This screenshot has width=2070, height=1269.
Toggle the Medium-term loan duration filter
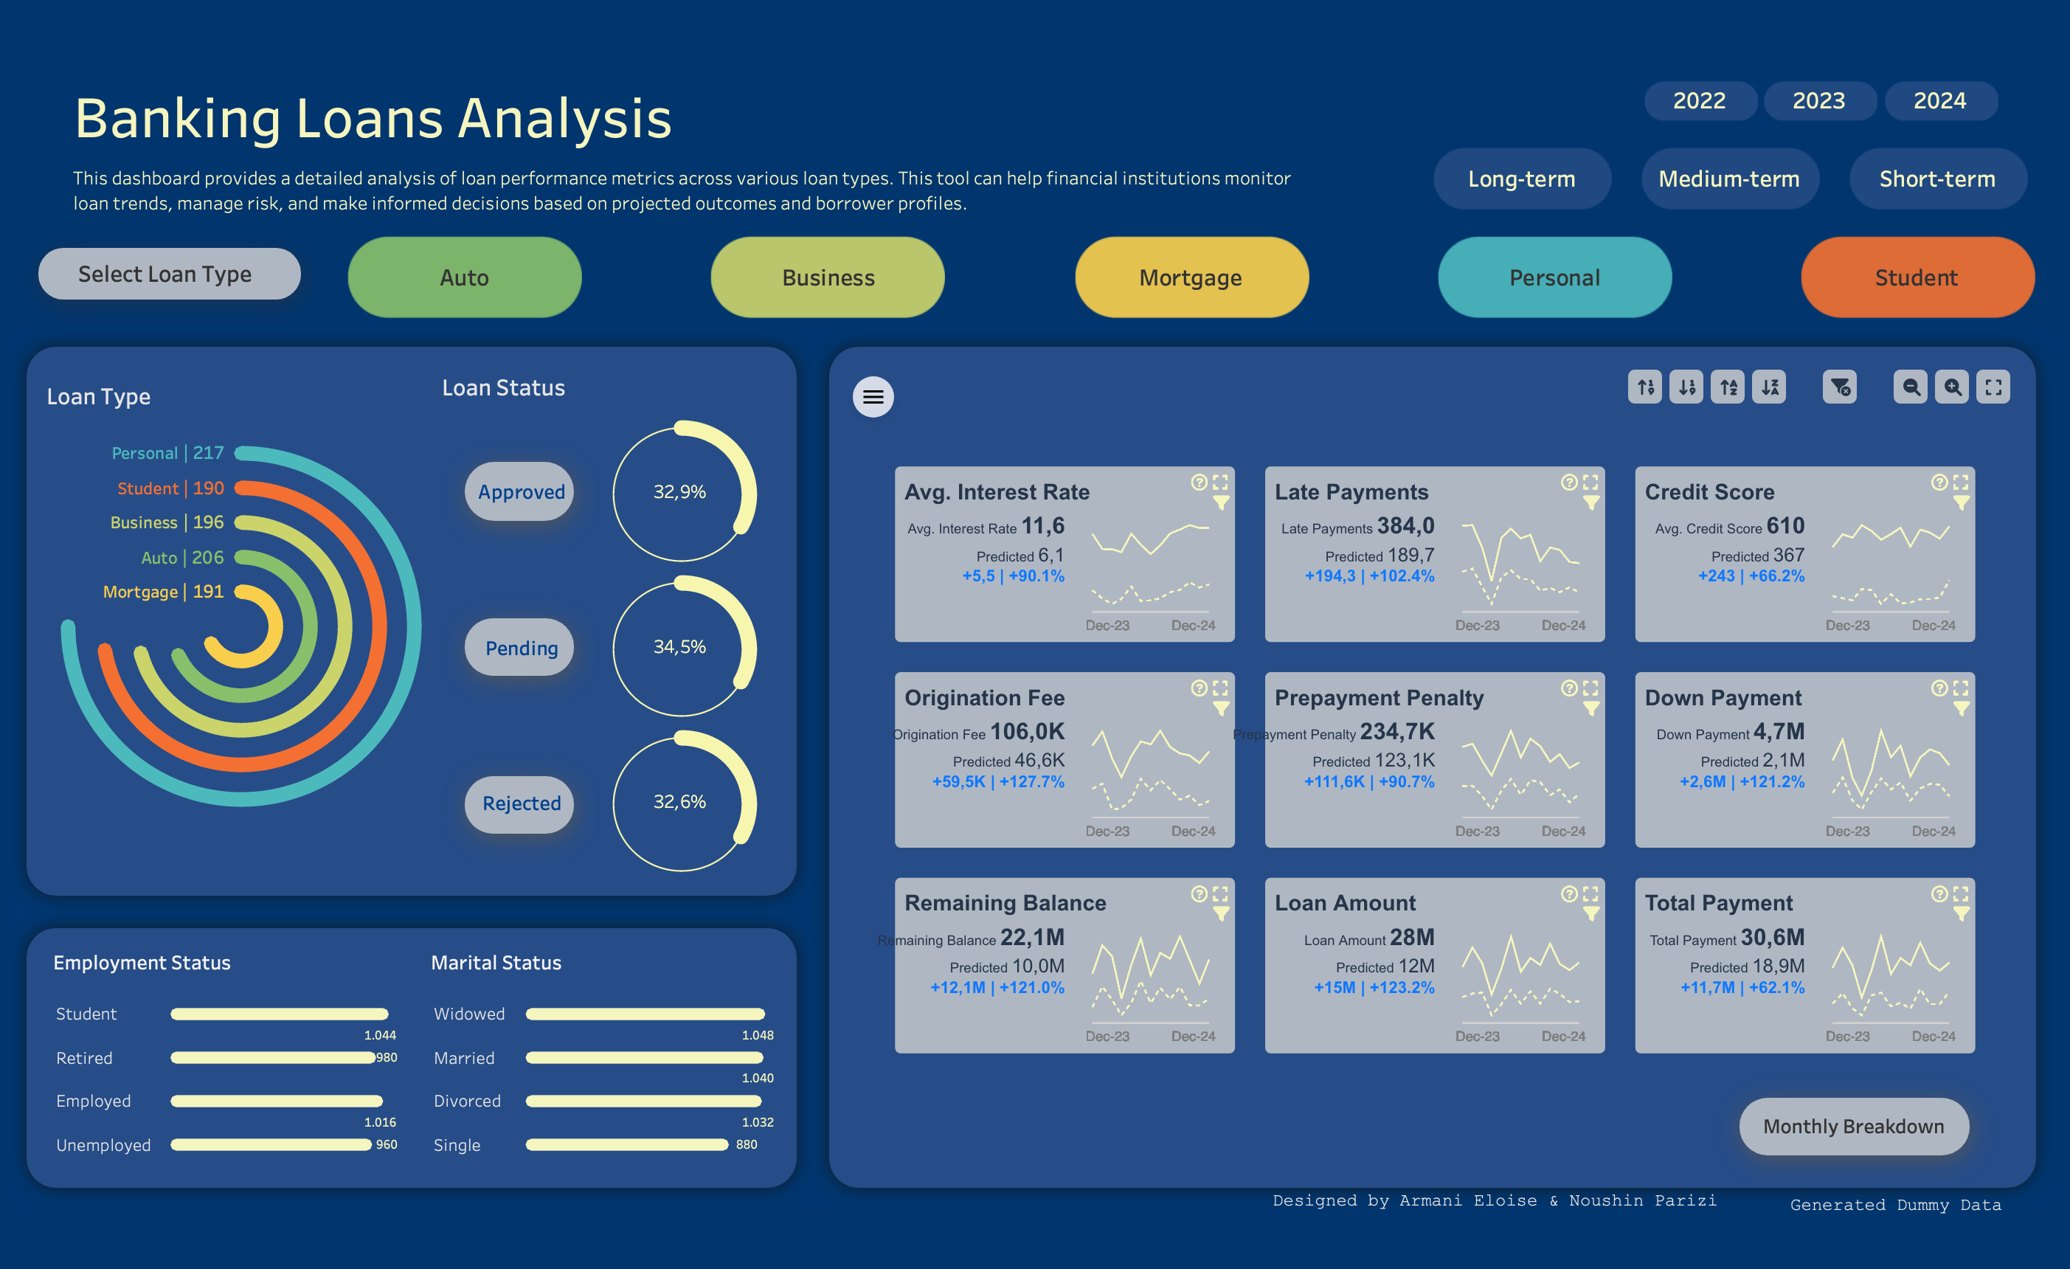click(1733, 179)
